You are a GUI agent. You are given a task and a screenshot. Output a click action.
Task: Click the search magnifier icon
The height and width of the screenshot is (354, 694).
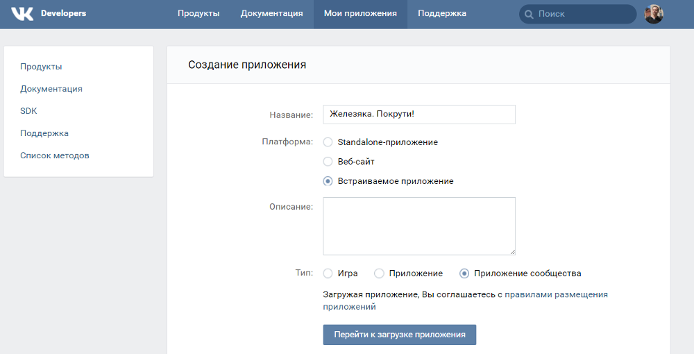[x=528, y=15]
